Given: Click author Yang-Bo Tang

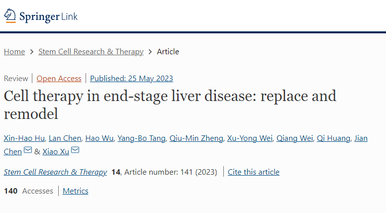Looking at the screenshot, I should (x=141, y=138).
